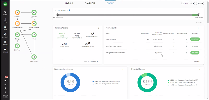Open Top Accounts three-dot options menu
Viewport: 209px width, 100px height.
click(x=198, y=28)
